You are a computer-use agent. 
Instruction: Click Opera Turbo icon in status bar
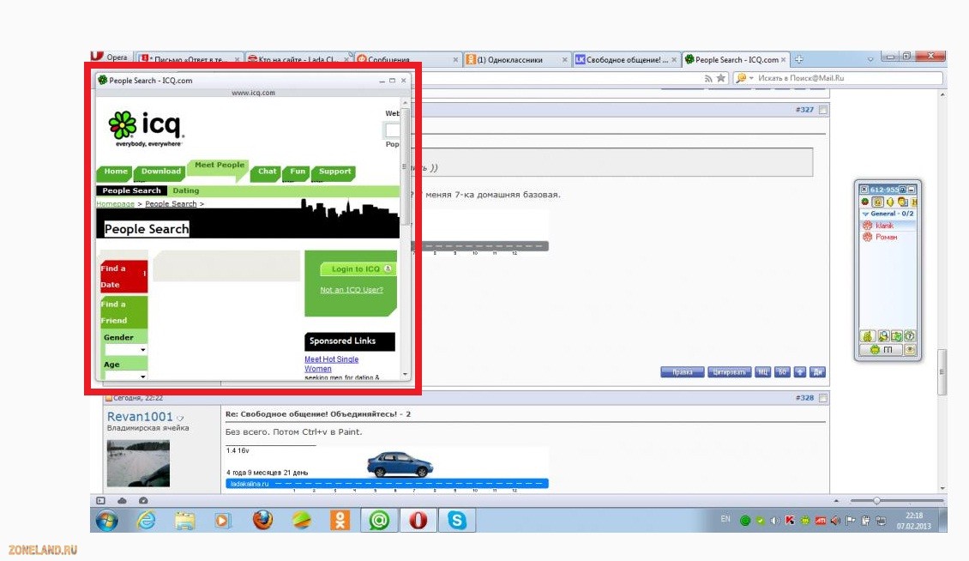[142, 500]
